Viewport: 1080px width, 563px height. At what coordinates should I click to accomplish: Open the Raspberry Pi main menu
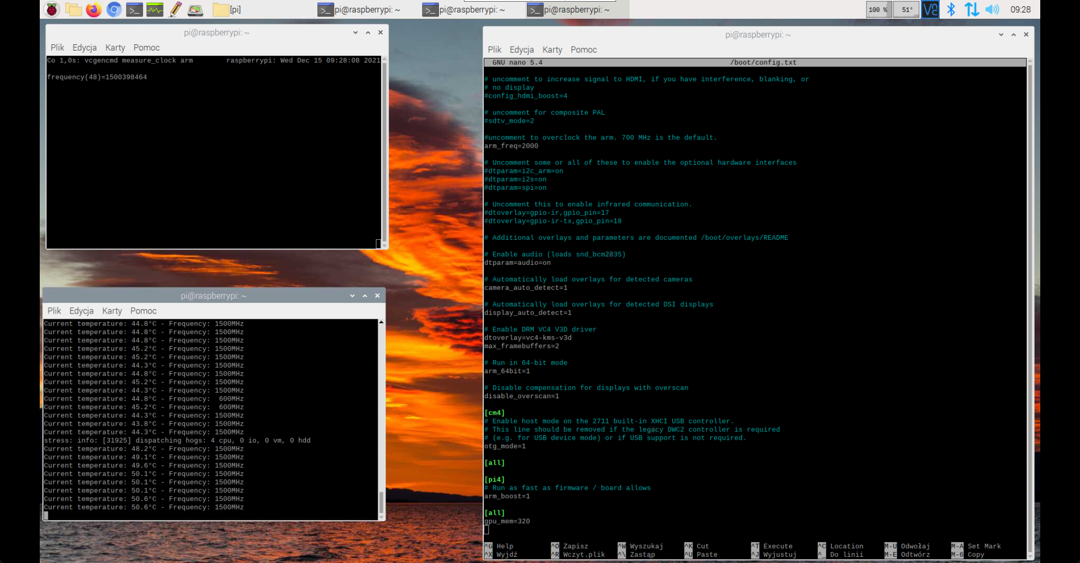point(52,9)
